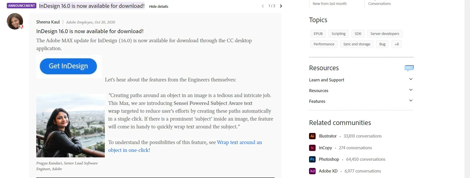Image resolution: width=470 pixels, height=178 pixels.
Task: Select New from last month tab
Action: click(329, 4)
